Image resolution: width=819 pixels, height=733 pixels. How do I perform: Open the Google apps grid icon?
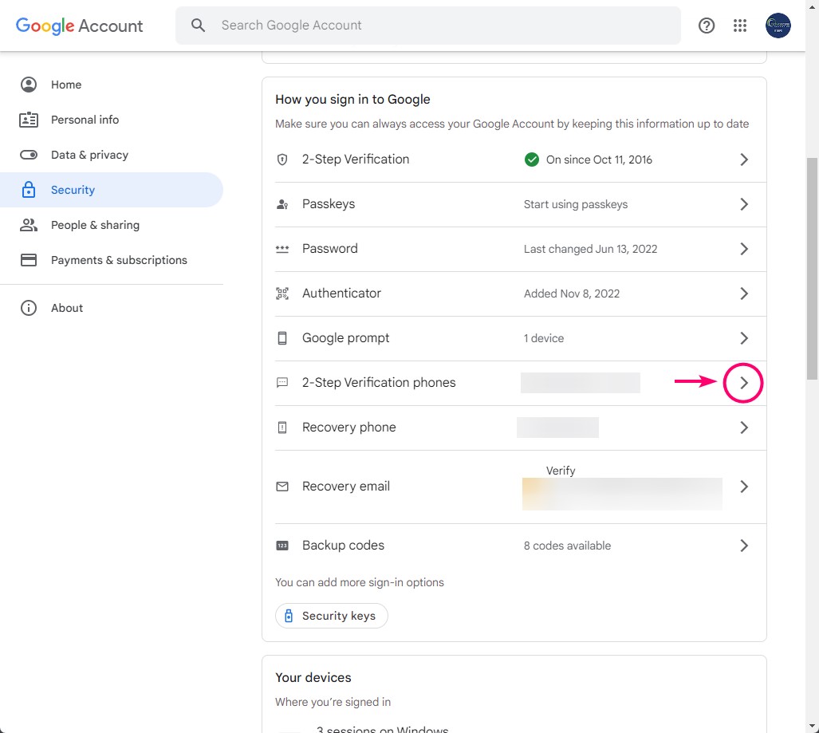740,26
